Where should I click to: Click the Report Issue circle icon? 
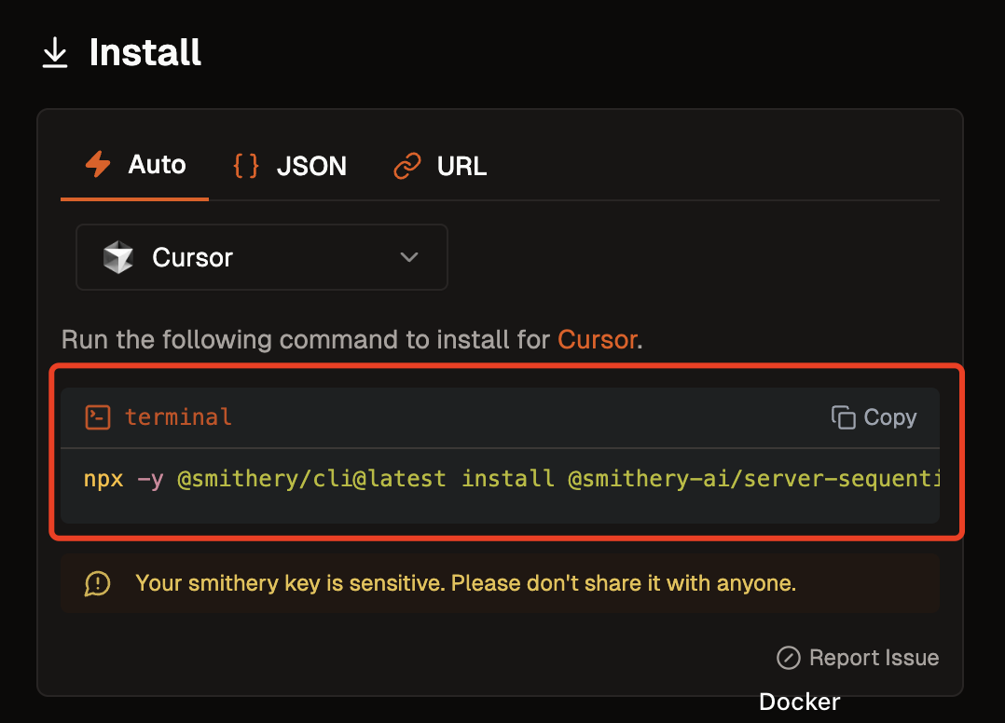pyautogui.click(x=788, y=658)
